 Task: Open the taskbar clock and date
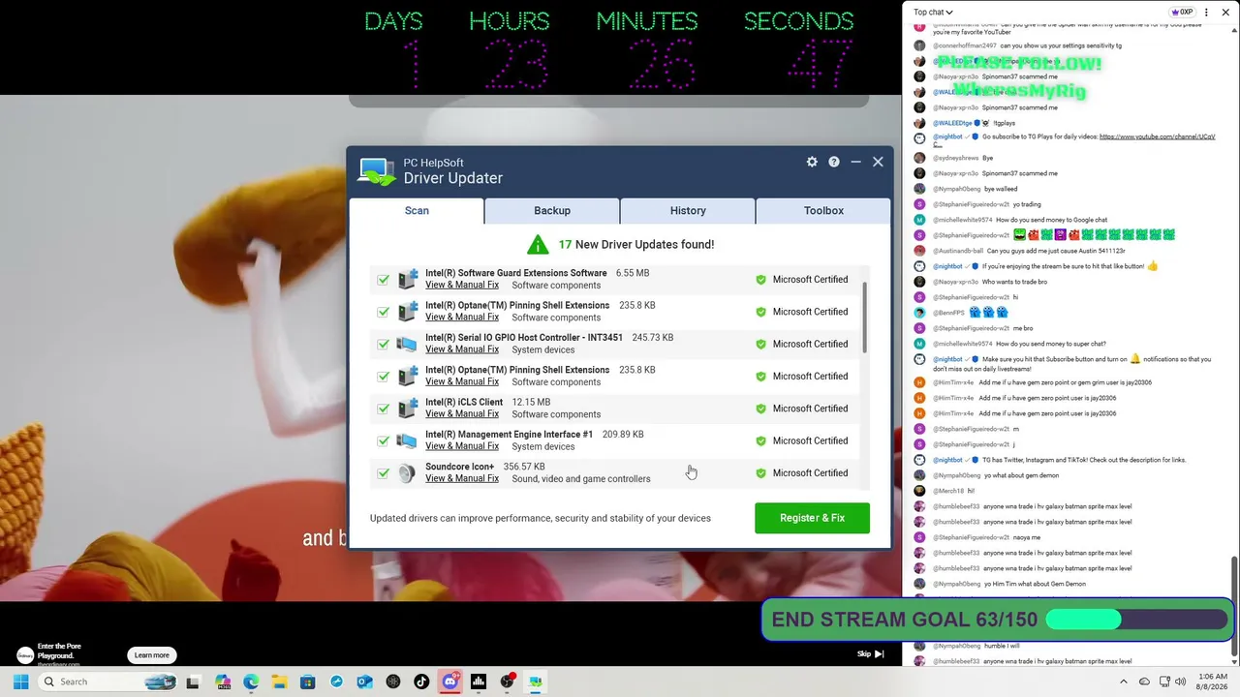click(1214, 682)
